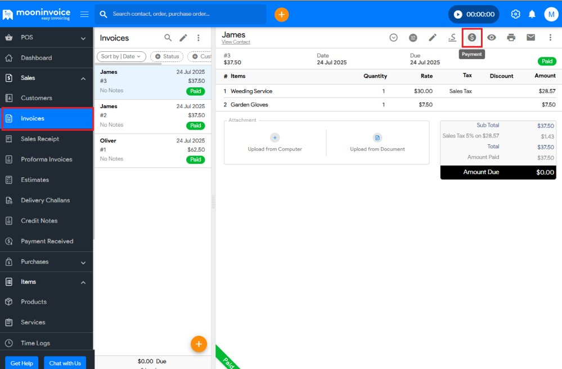This screenshot has height=369, width=562.
Task: Click the pencil edit icon beside James
Action: tap(433, 38)
